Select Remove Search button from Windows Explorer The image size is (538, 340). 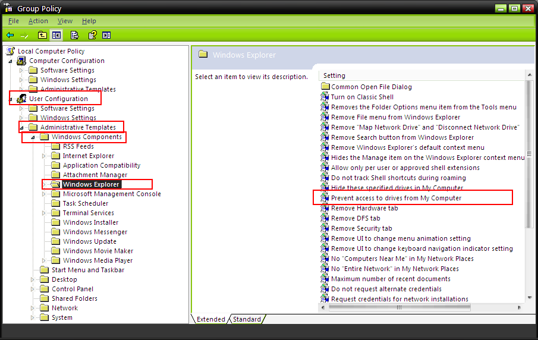click(x=402, y=137)
